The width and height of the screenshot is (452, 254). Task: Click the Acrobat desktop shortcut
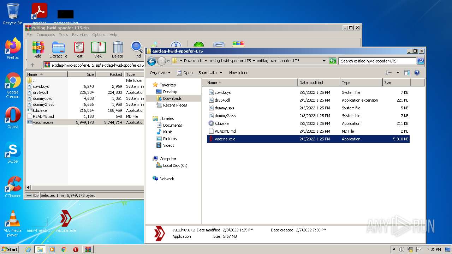pyautogui.click(x=39, y=14)
